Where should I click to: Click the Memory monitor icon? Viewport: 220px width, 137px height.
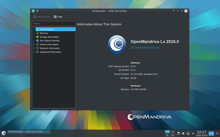[x=37, y=33]
